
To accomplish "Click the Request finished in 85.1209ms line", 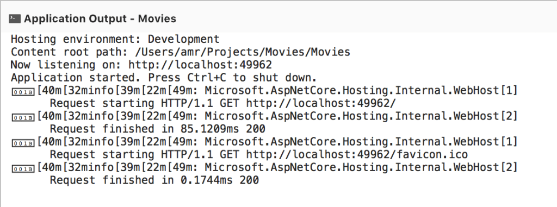I will (x=158, y=129).
